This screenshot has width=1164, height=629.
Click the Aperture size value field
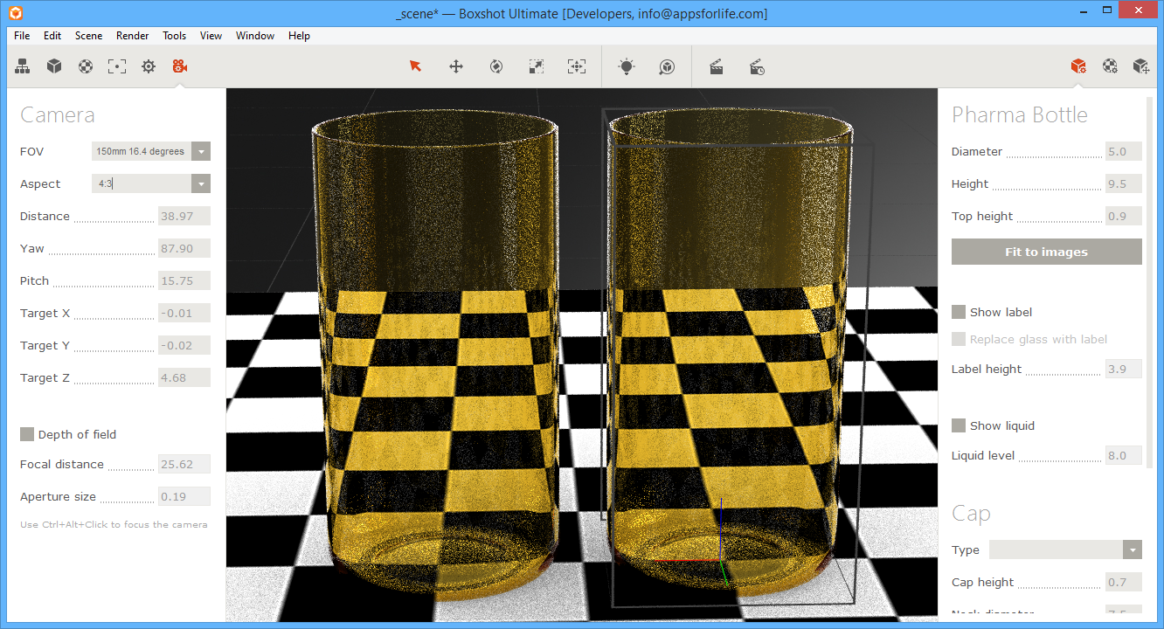[184, 496]
